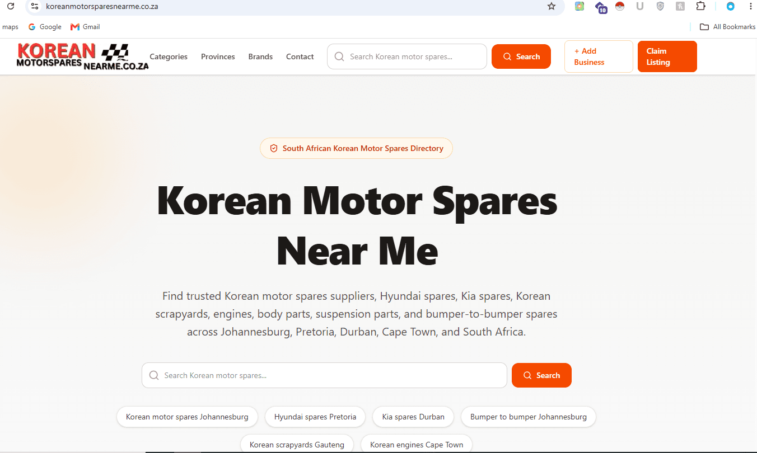
Task: Select the Korean motor spares Johannesburg chip
Action: coord(187,417)
